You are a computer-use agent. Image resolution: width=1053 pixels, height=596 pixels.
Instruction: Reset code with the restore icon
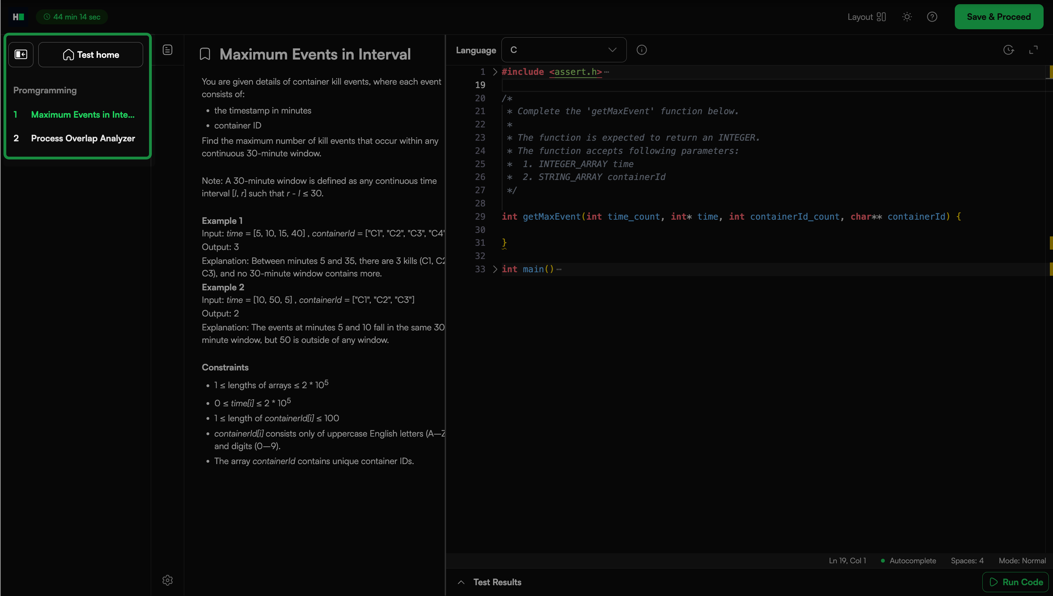(x=1008, y=50)
